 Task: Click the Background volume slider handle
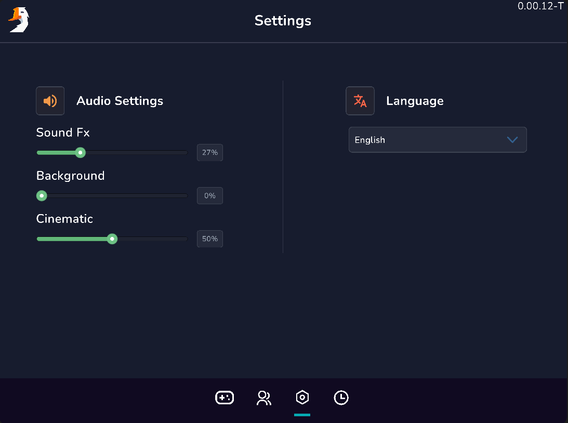[x=42, y=195]
